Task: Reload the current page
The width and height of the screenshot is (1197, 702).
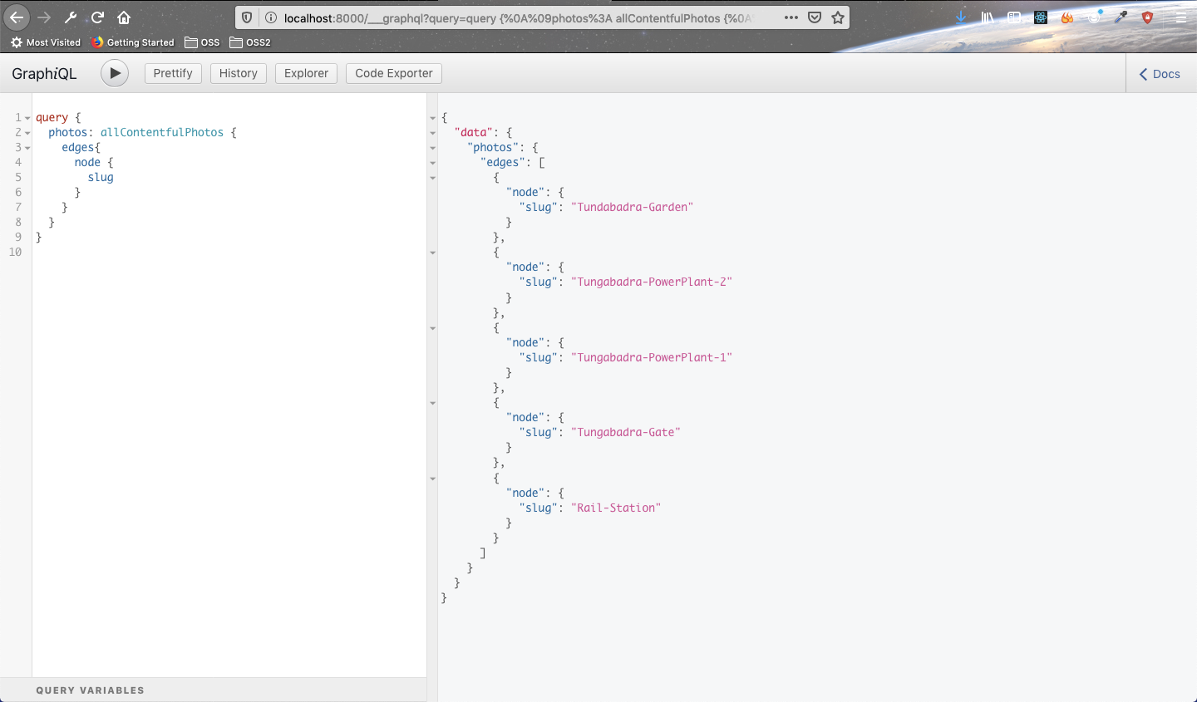Action: (x=97, y=17)
